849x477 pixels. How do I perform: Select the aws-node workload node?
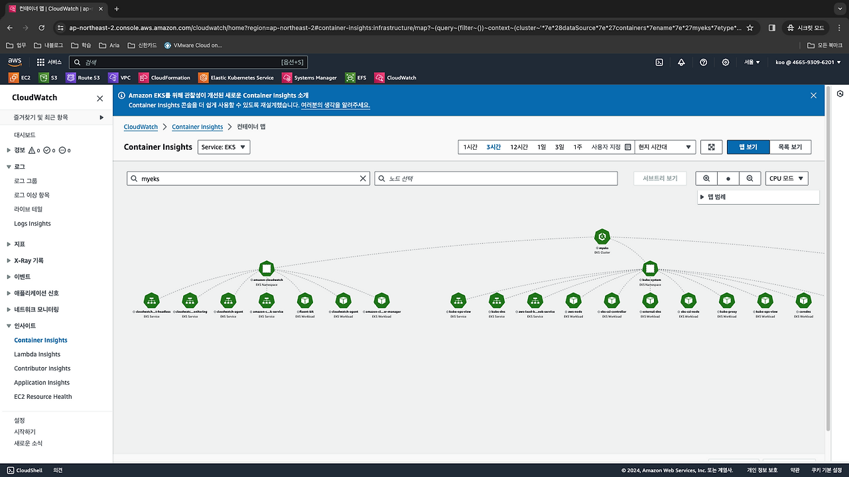[574, 300]
